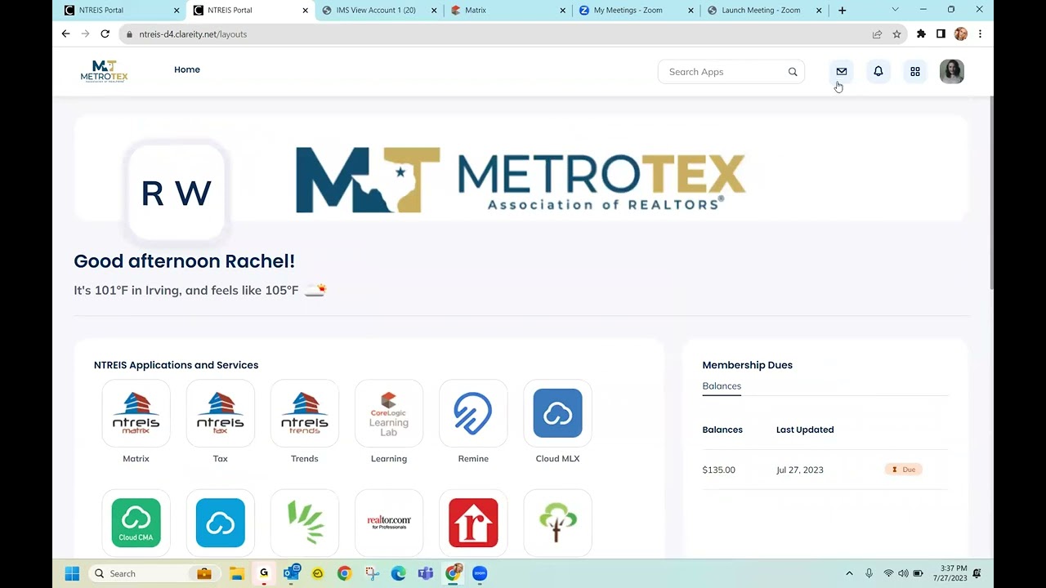This screenshot has height=588, width=1046.
Task: Open Zoom from the taskbar
Action: point(480,573)
